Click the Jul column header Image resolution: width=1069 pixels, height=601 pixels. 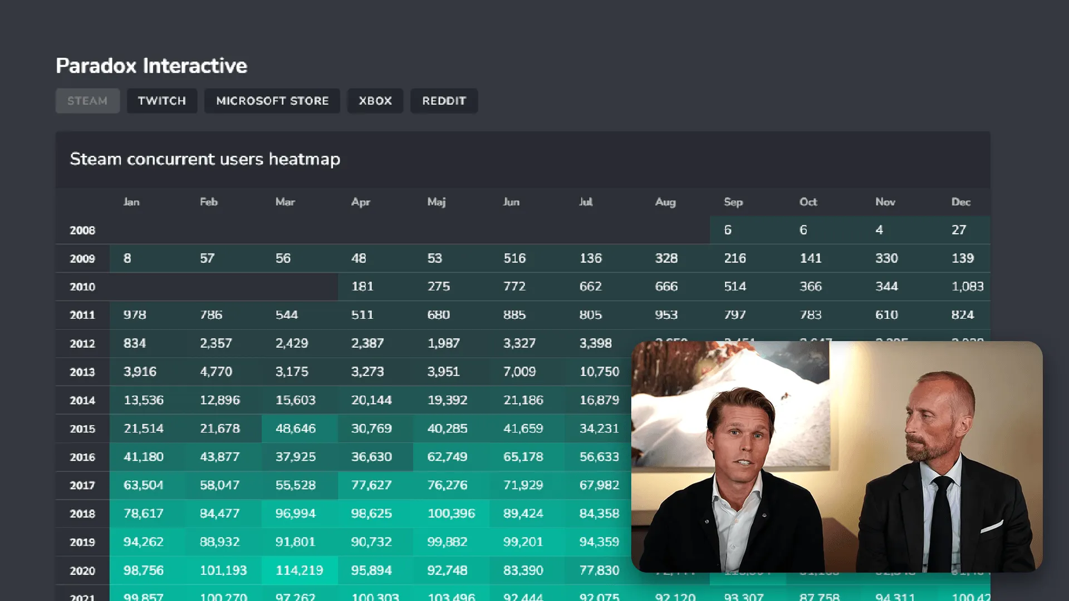[x=586, y=202]
